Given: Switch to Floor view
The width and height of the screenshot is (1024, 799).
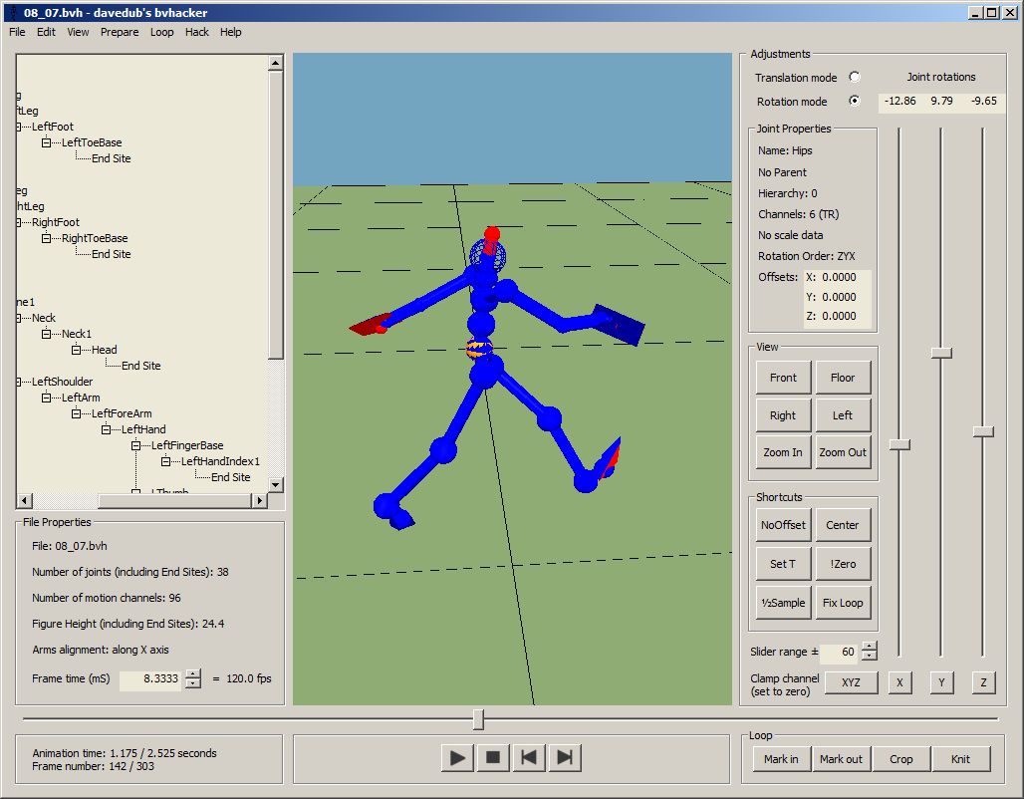Looking at the screenshot, I should [843, 378].
